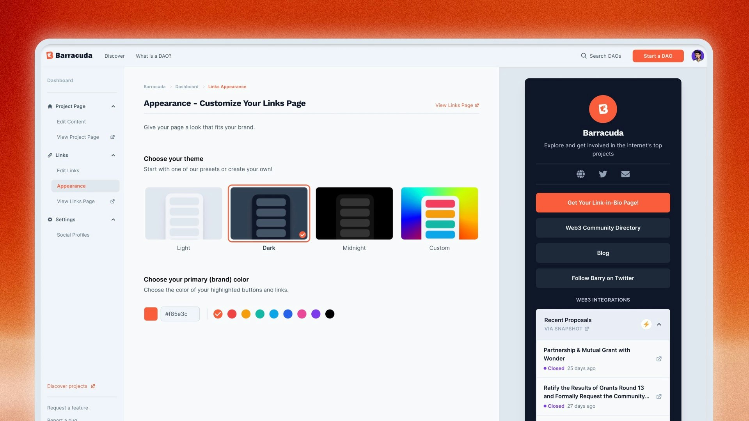Choose the Custom rainbow theme
The image size is (749, 421).
(439, 213)
